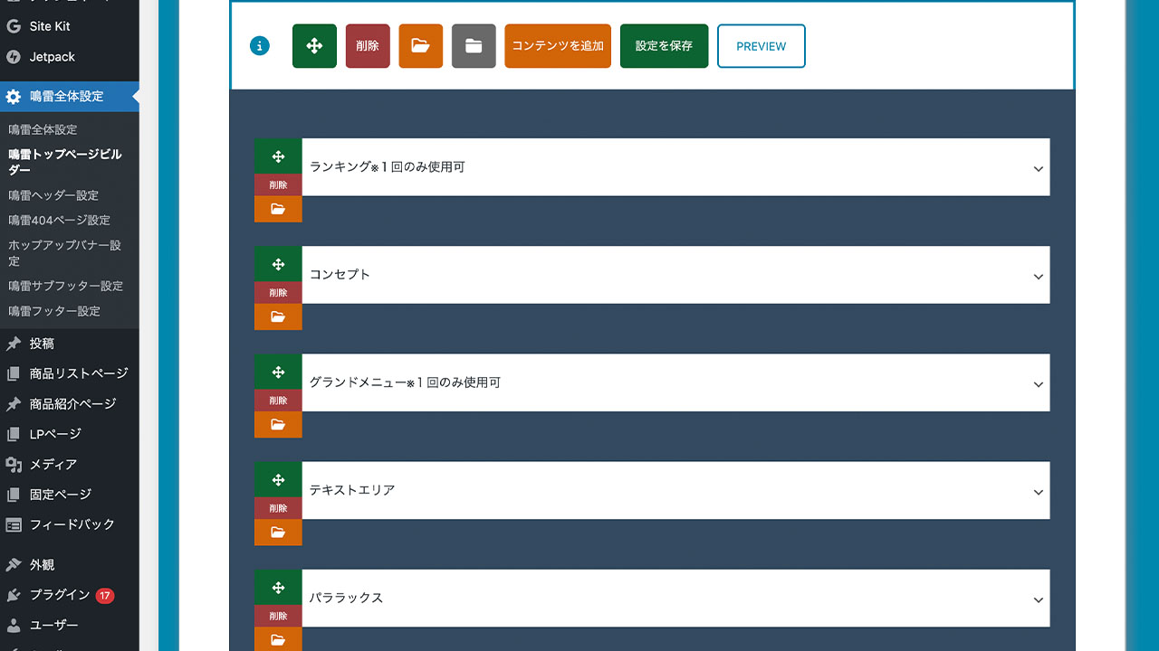Click the 削除 icon on the グランドメニュー block

click(x=278, y=400)
